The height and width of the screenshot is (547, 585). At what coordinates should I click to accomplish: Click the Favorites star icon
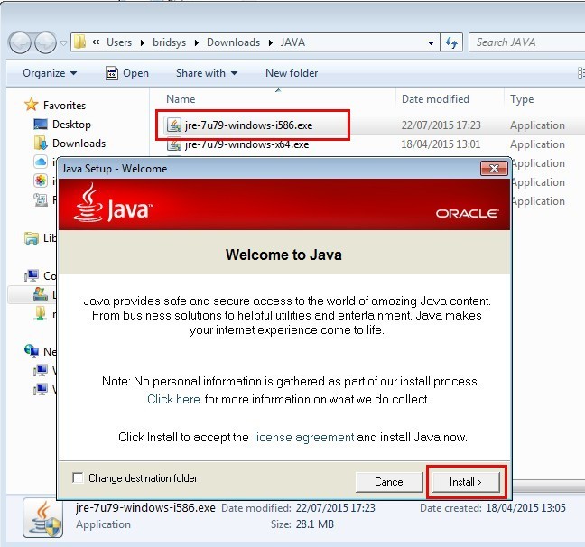(x=32, y=105)
